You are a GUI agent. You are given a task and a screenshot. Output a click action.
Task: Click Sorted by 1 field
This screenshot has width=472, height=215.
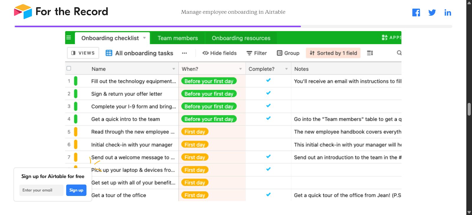(x=333, y=53)
